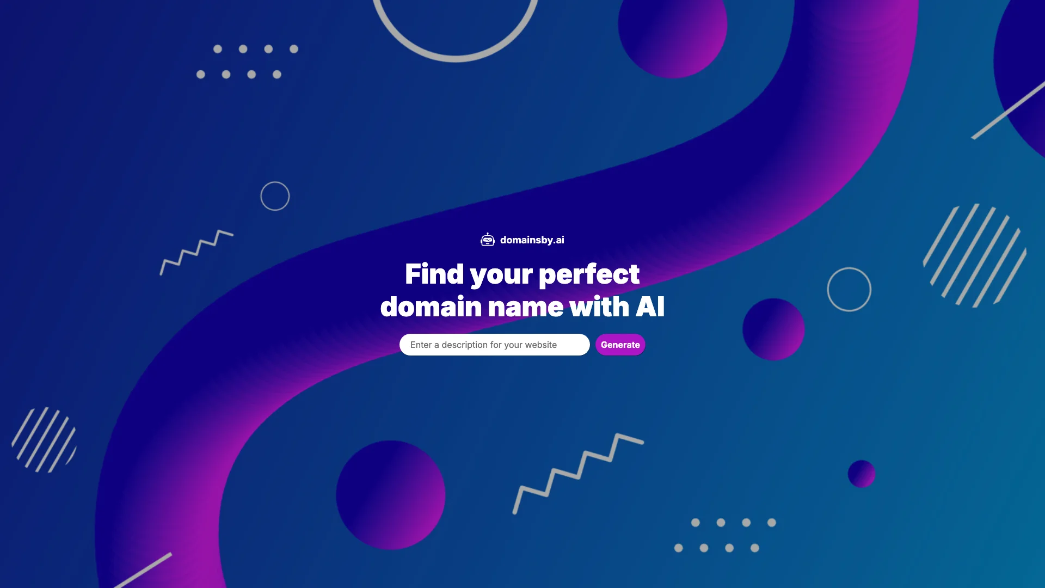Click the domainsby.ai robot icon
This screenshot has height=588, width=1045.
click(487, 239)
